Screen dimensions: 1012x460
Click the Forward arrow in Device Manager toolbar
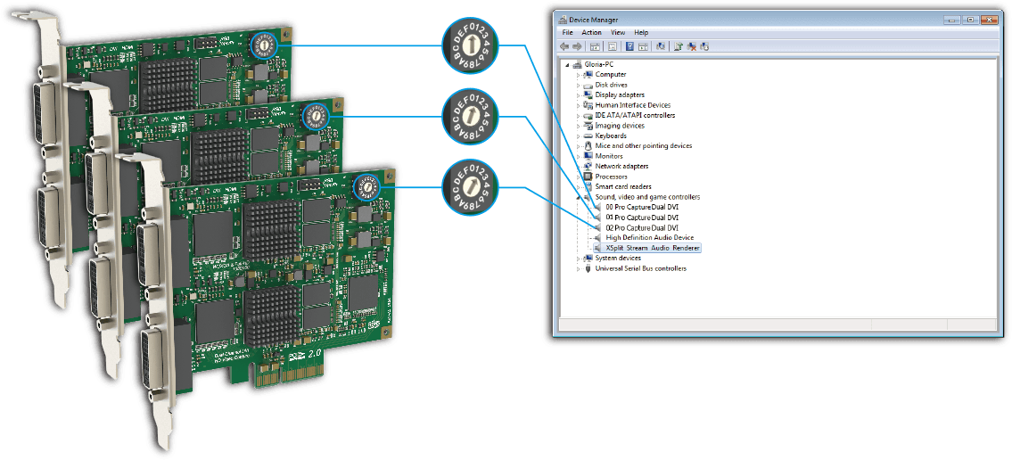(x=577, y=46)
